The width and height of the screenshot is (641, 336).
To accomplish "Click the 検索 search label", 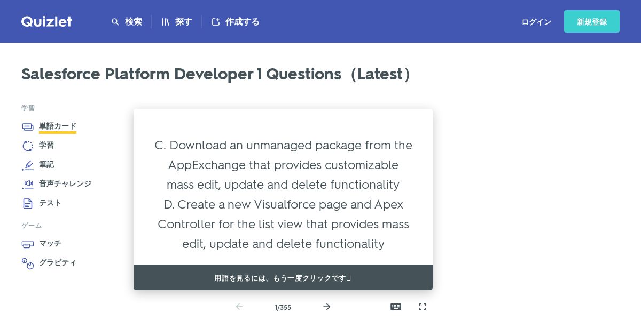I will coord(134,22).
